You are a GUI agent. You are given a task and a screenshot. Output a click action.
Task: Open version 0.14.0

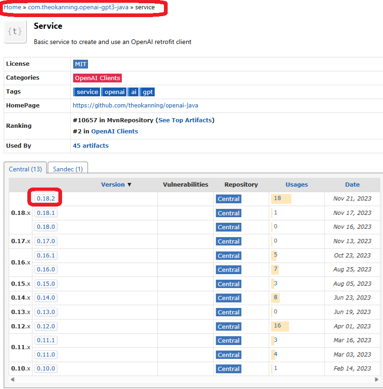tap(46, 298)
